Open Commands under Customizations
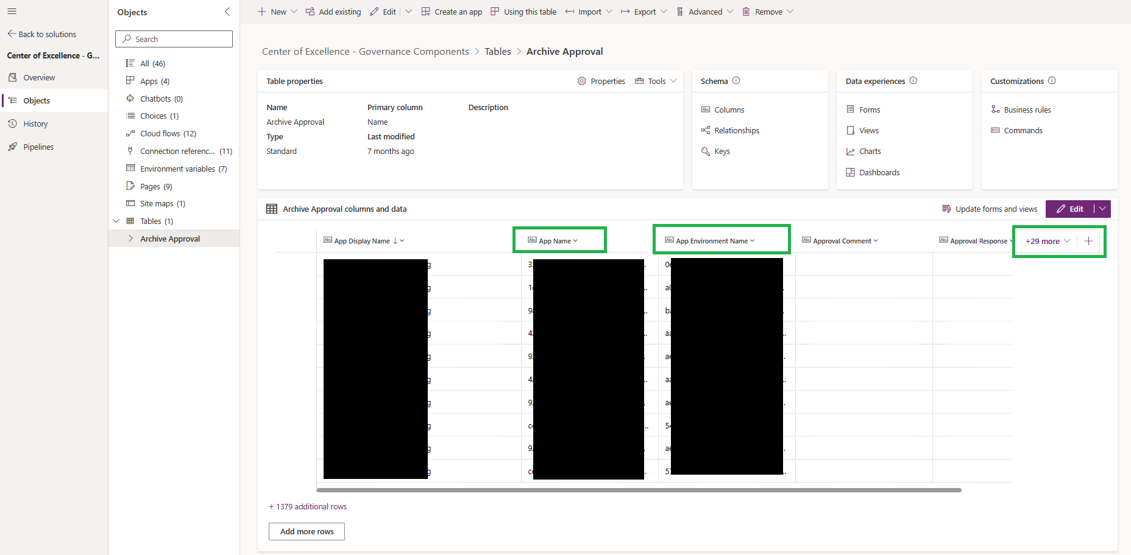The width and height of the screenshot is (1131, 555). (x=1023, y=130)
